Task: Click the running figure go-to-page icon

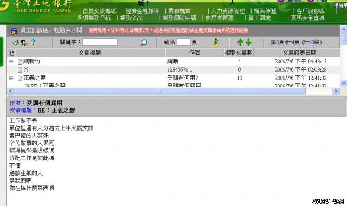Action: (216, 42)
